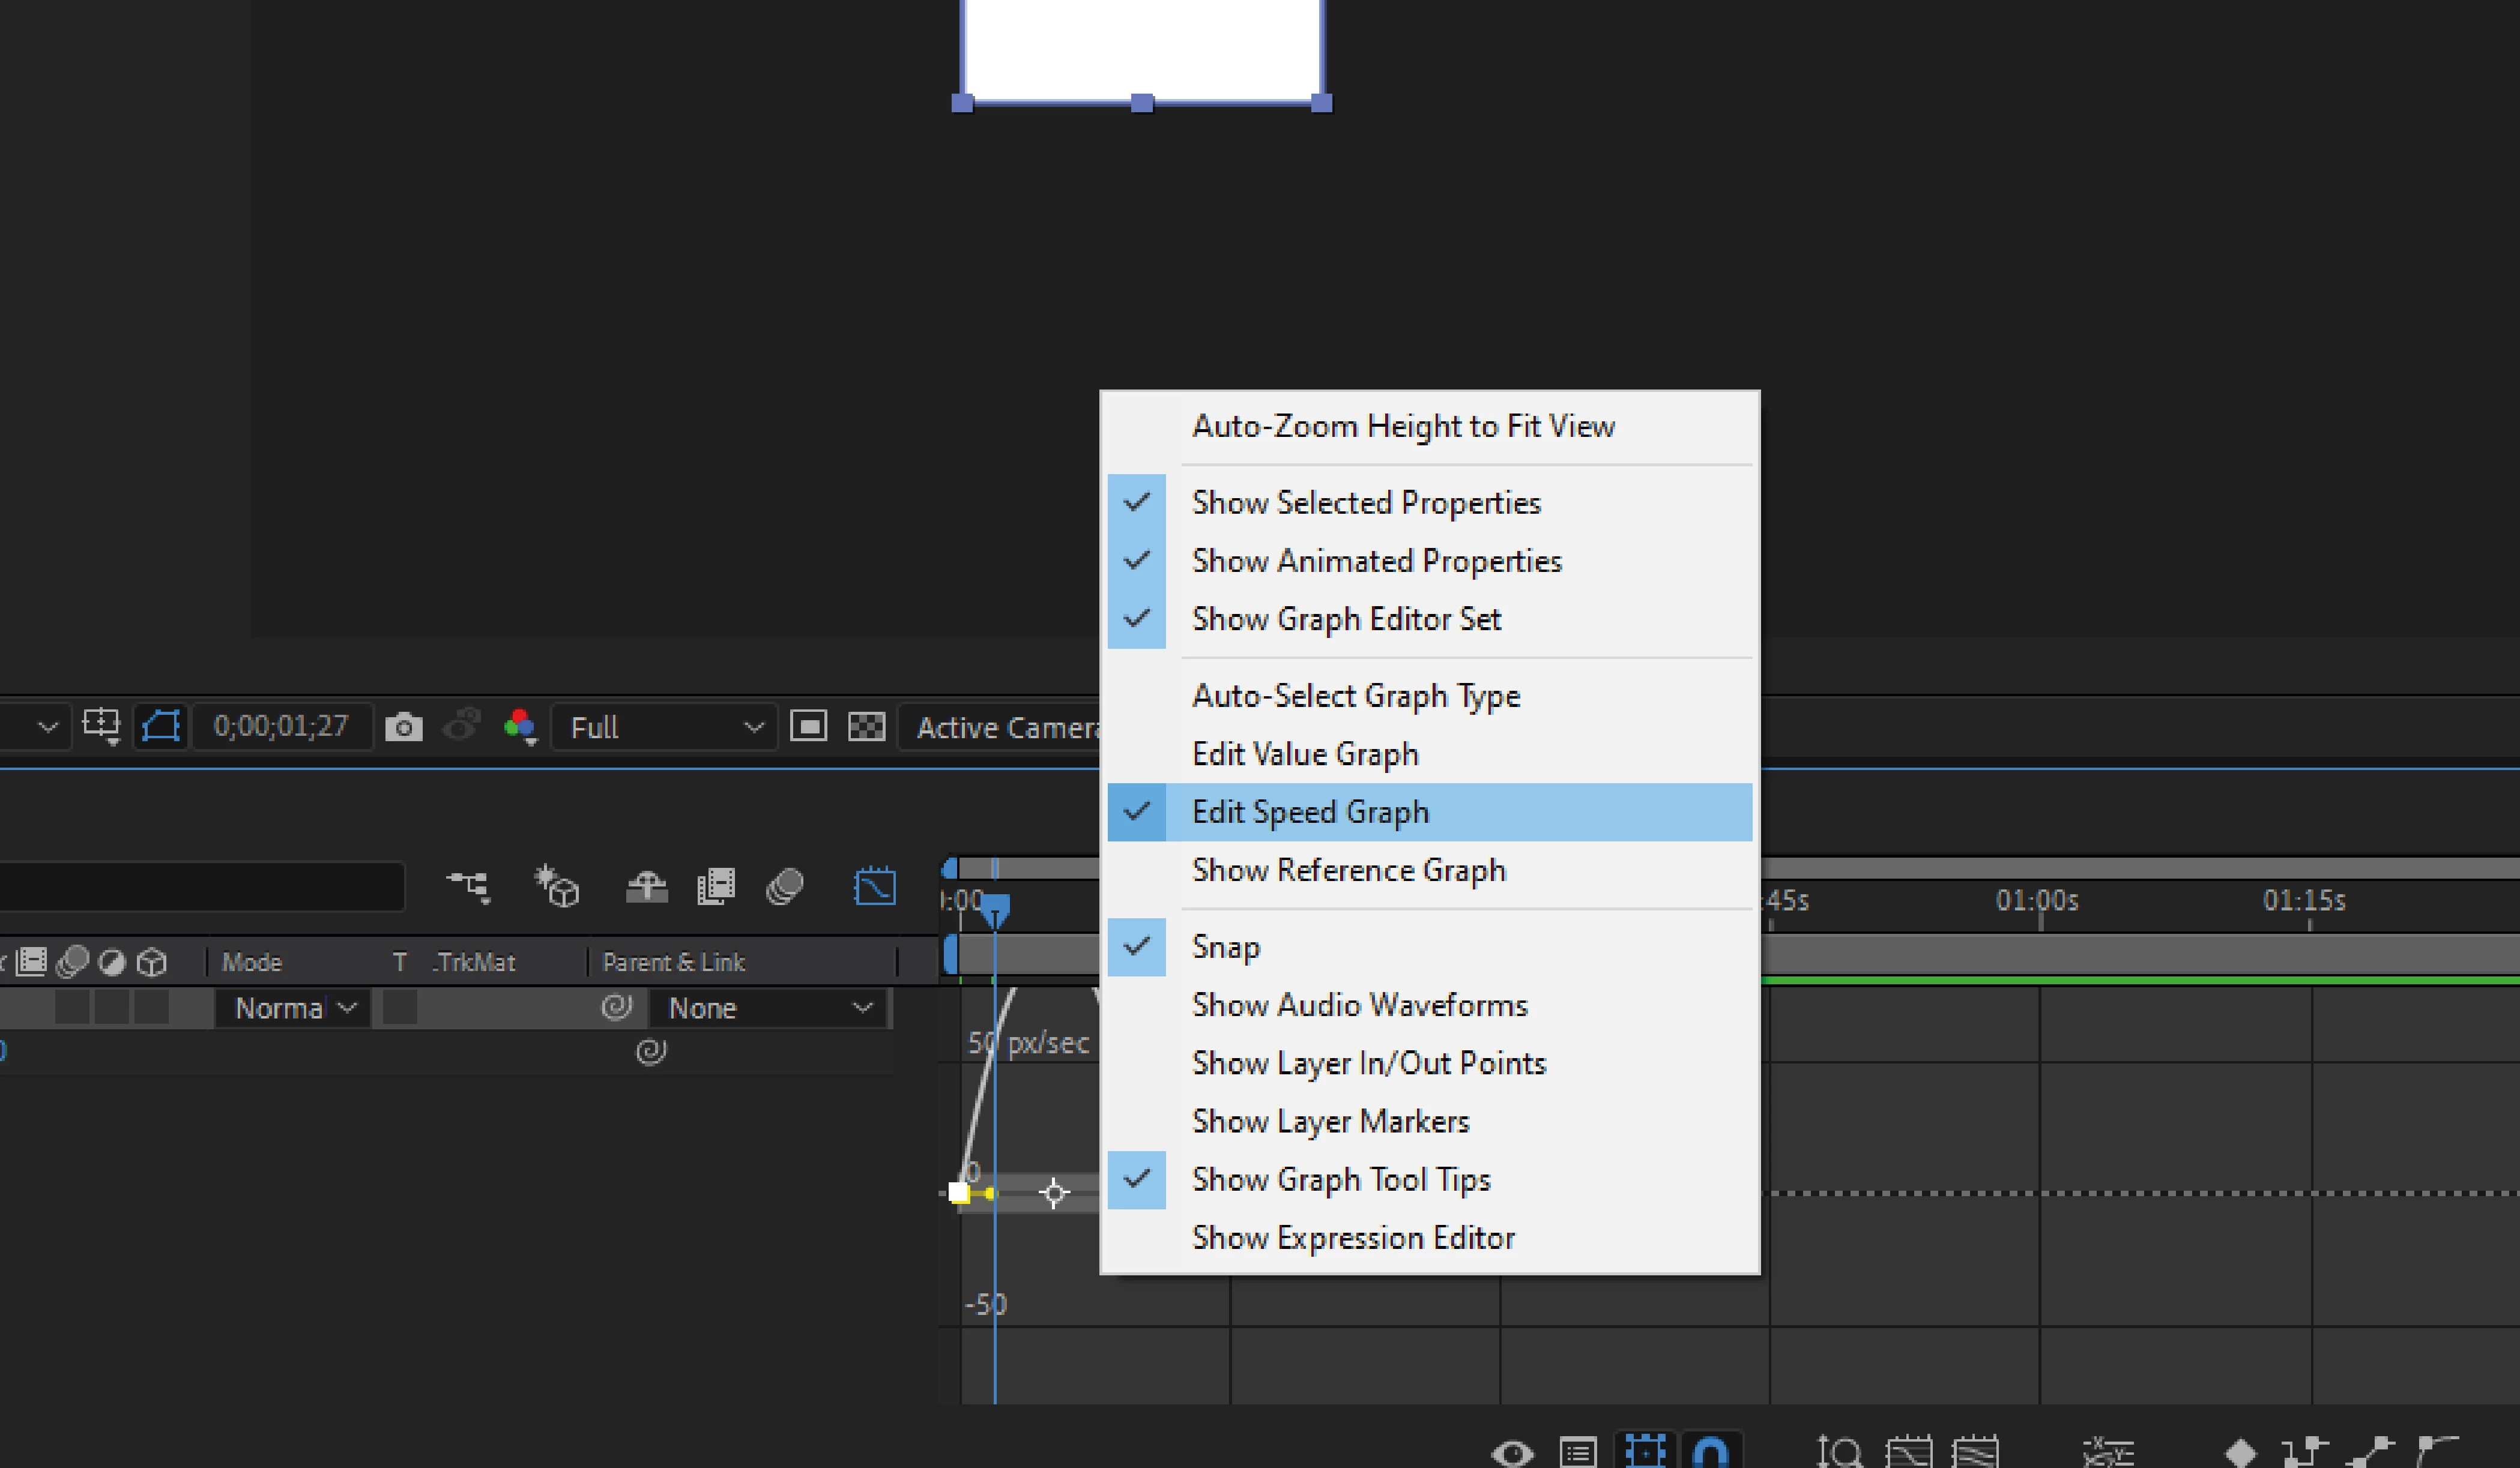Image resolution: width=2520 pixels, height=1468 pixels.
Task: Enable the Motion Blur switch icon
Action: coord(785,886)
